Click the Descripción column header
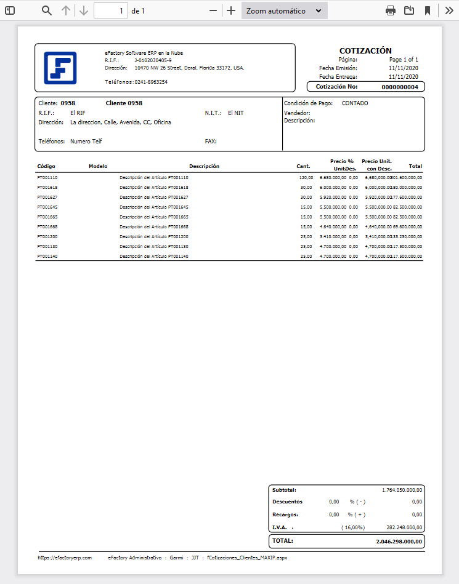The height and width of the screenshot is (584, 459). coord(205,166)
